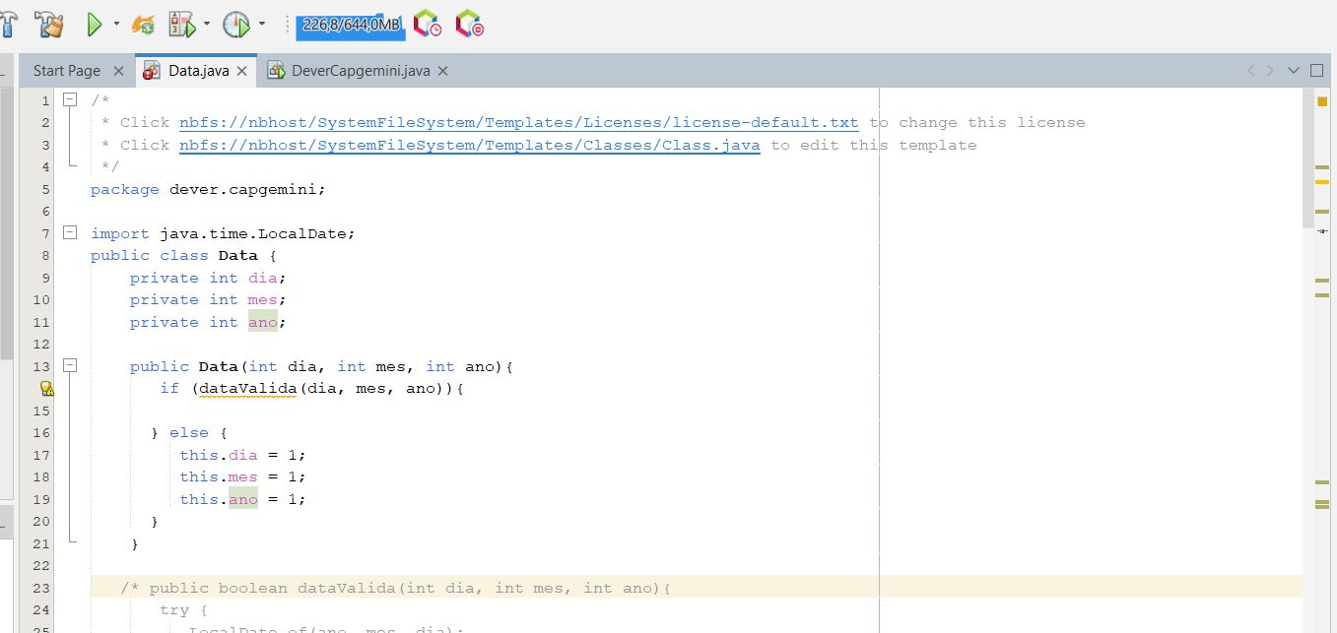Click the NetBeans profiler stop icon
1337x633 pixels.
click(469, 24)
